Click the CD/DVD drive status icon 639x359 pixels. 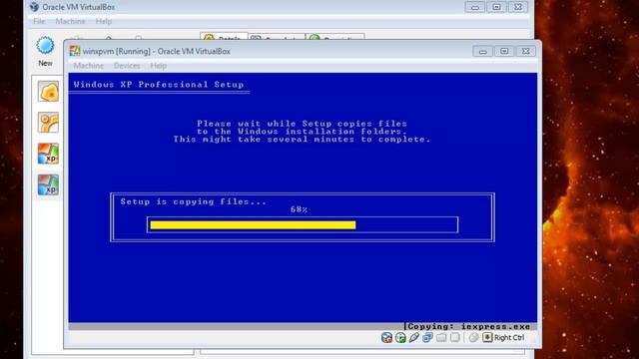pos(400,337)
